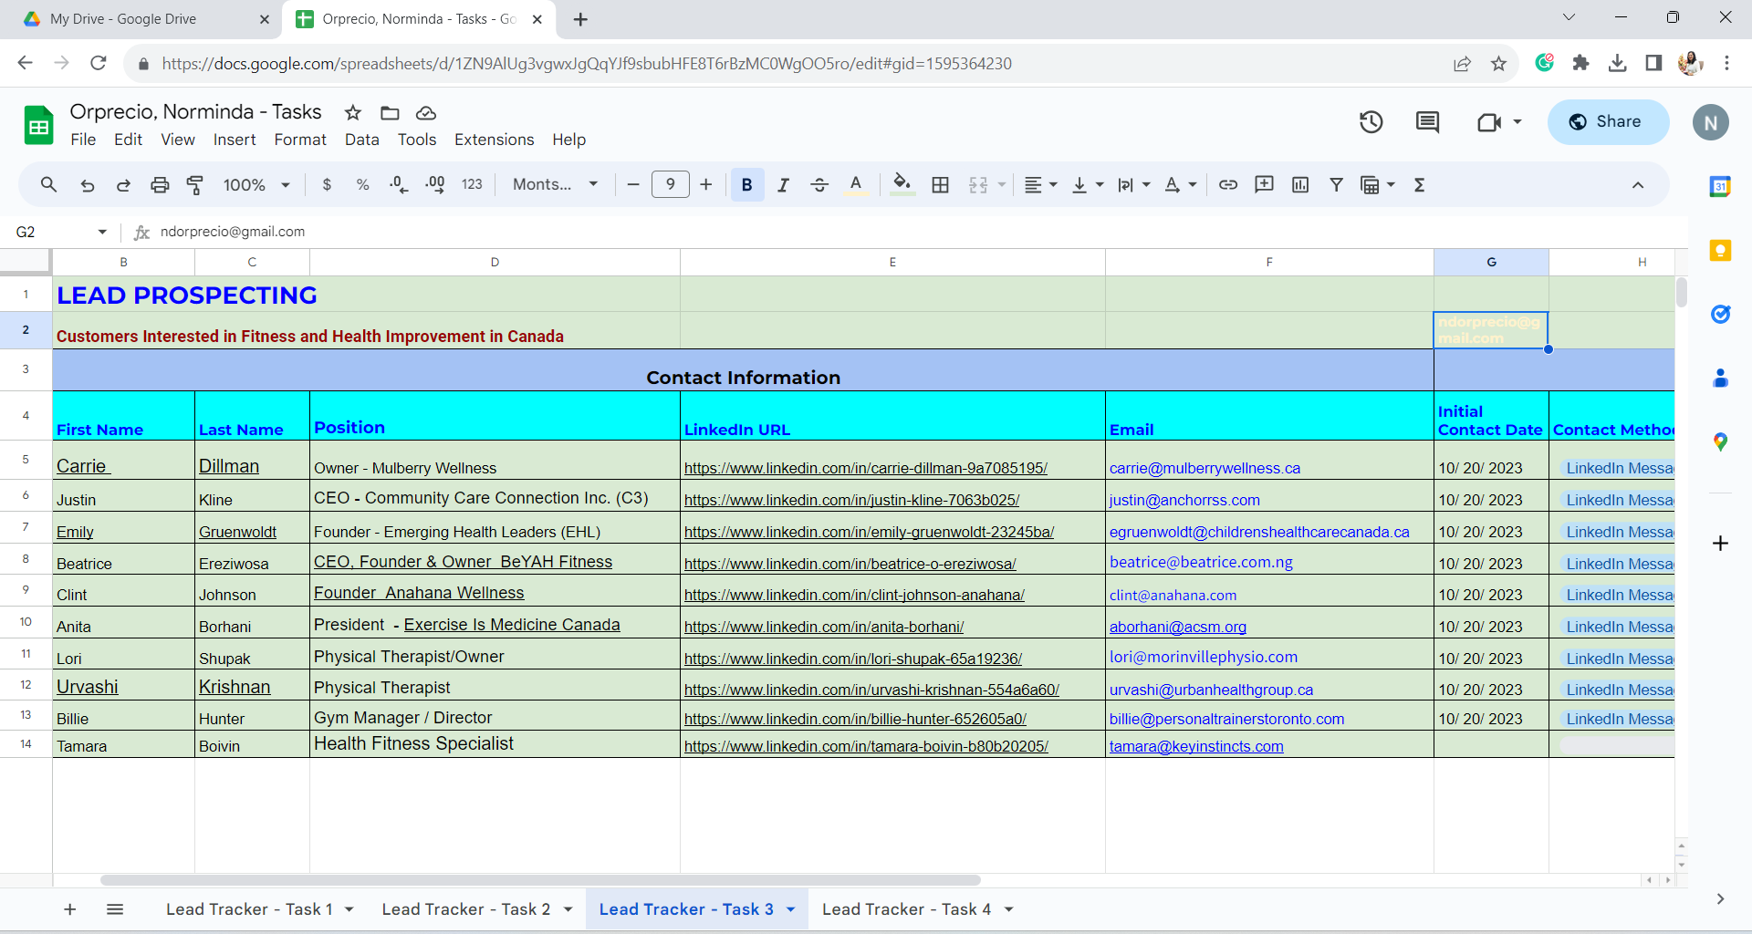
Task: Click the insert chart icon
Action: coord(1300,185)
